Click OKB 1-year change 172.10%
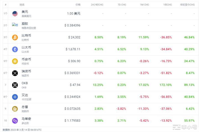 166,85
